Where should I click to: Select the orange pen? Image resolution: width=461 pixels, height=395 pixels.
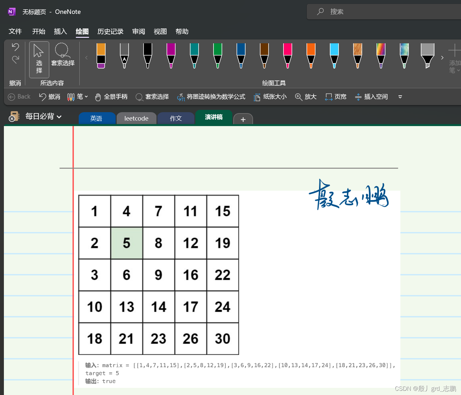pos(311,56)
